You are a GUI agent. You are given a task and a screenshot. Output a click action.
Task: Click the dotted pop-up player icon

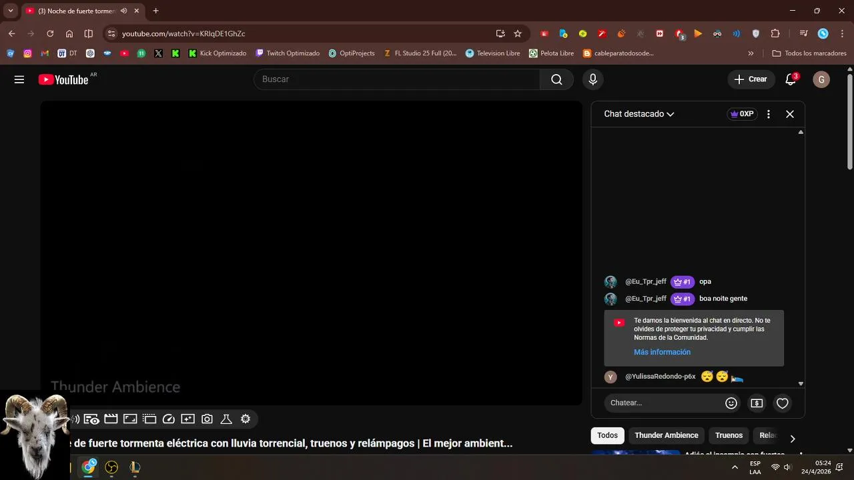pos(149,419)
